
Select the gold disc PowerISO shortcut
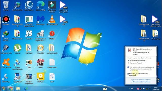coord(40,49)
